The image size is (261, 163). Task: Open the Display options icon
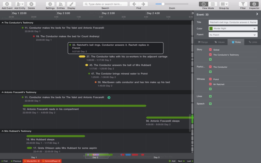pos(71,4)
